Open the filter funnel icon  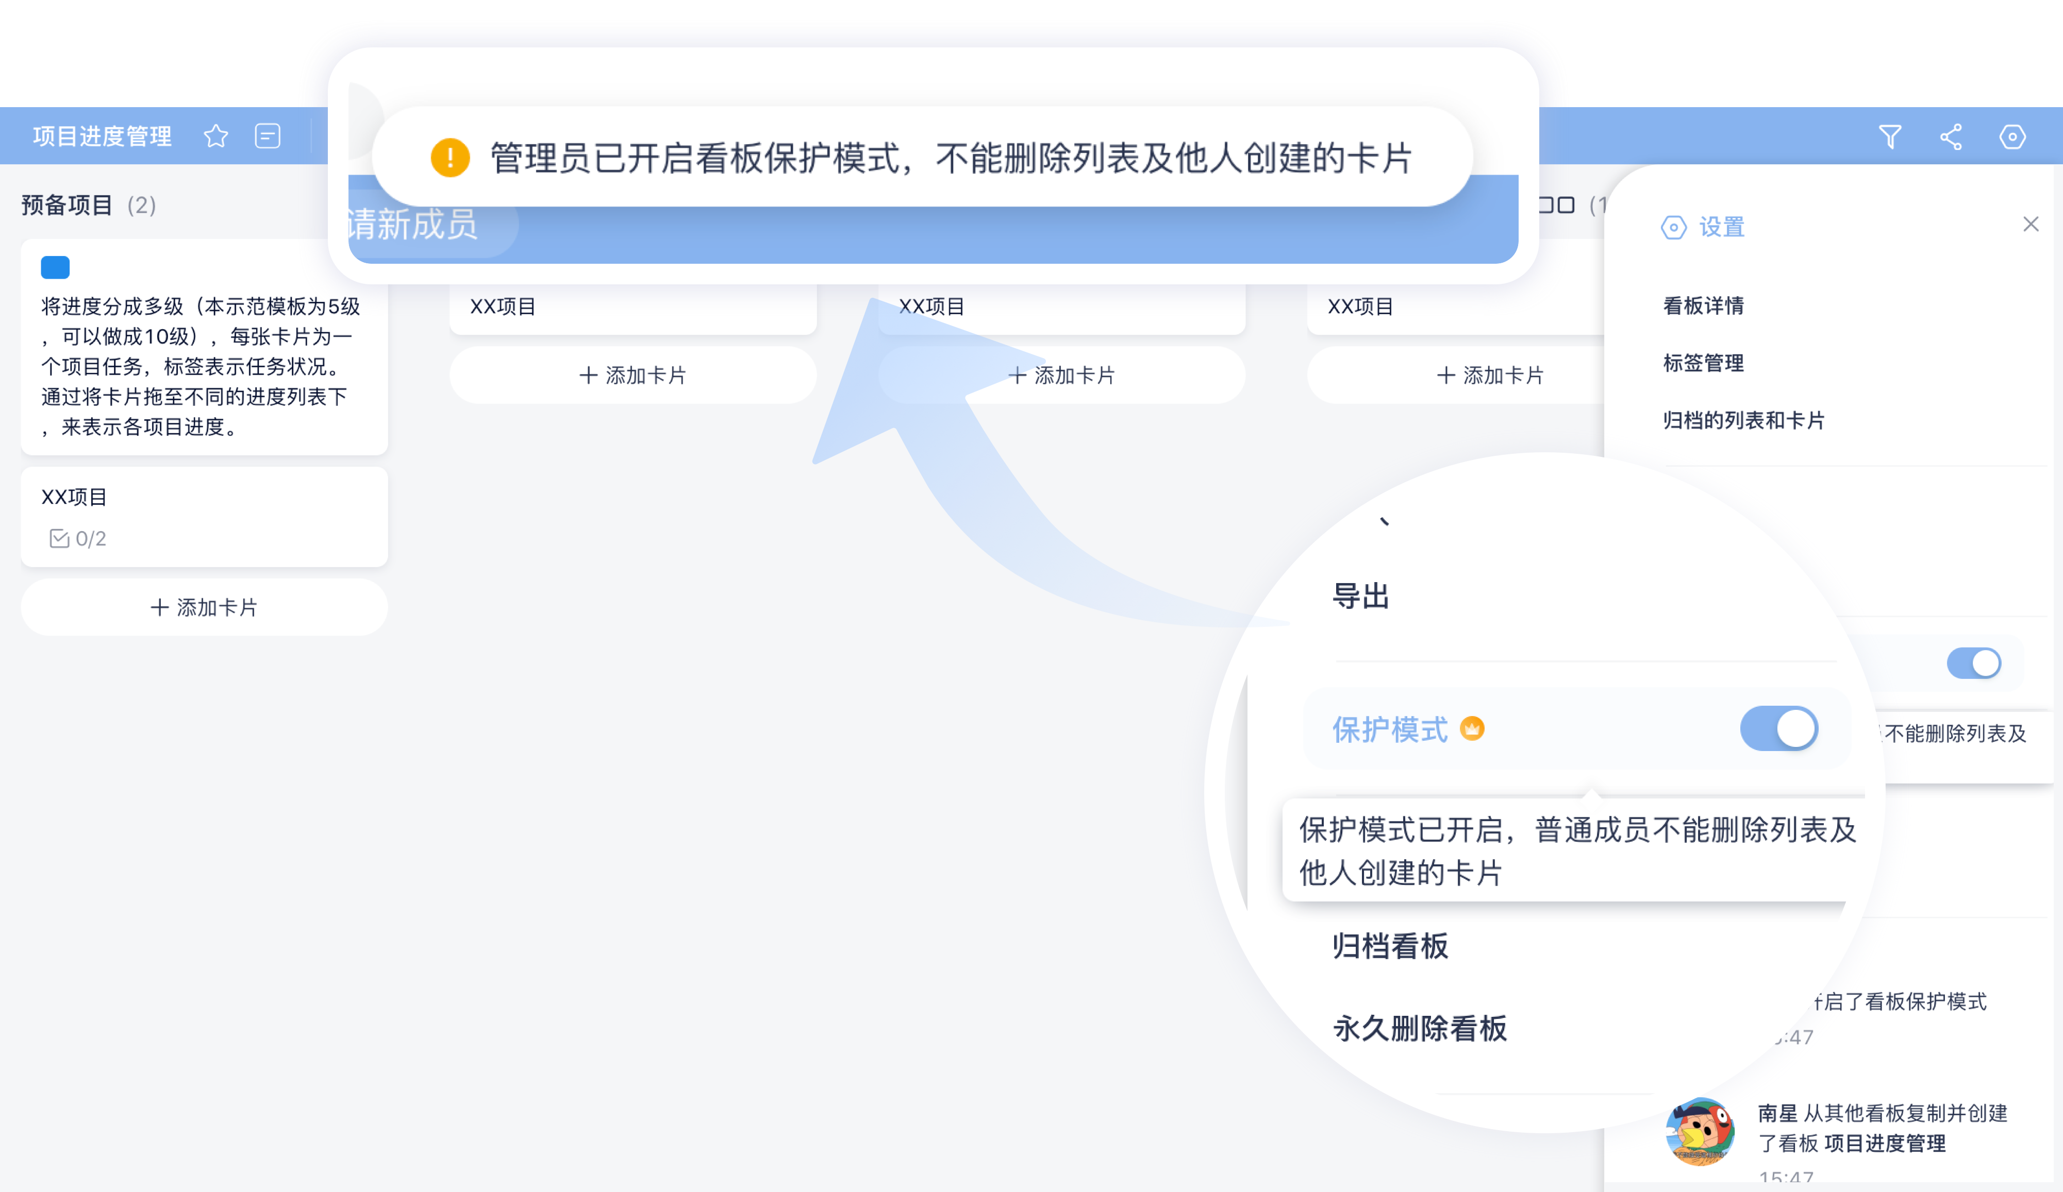click(x=1889, y=136)
